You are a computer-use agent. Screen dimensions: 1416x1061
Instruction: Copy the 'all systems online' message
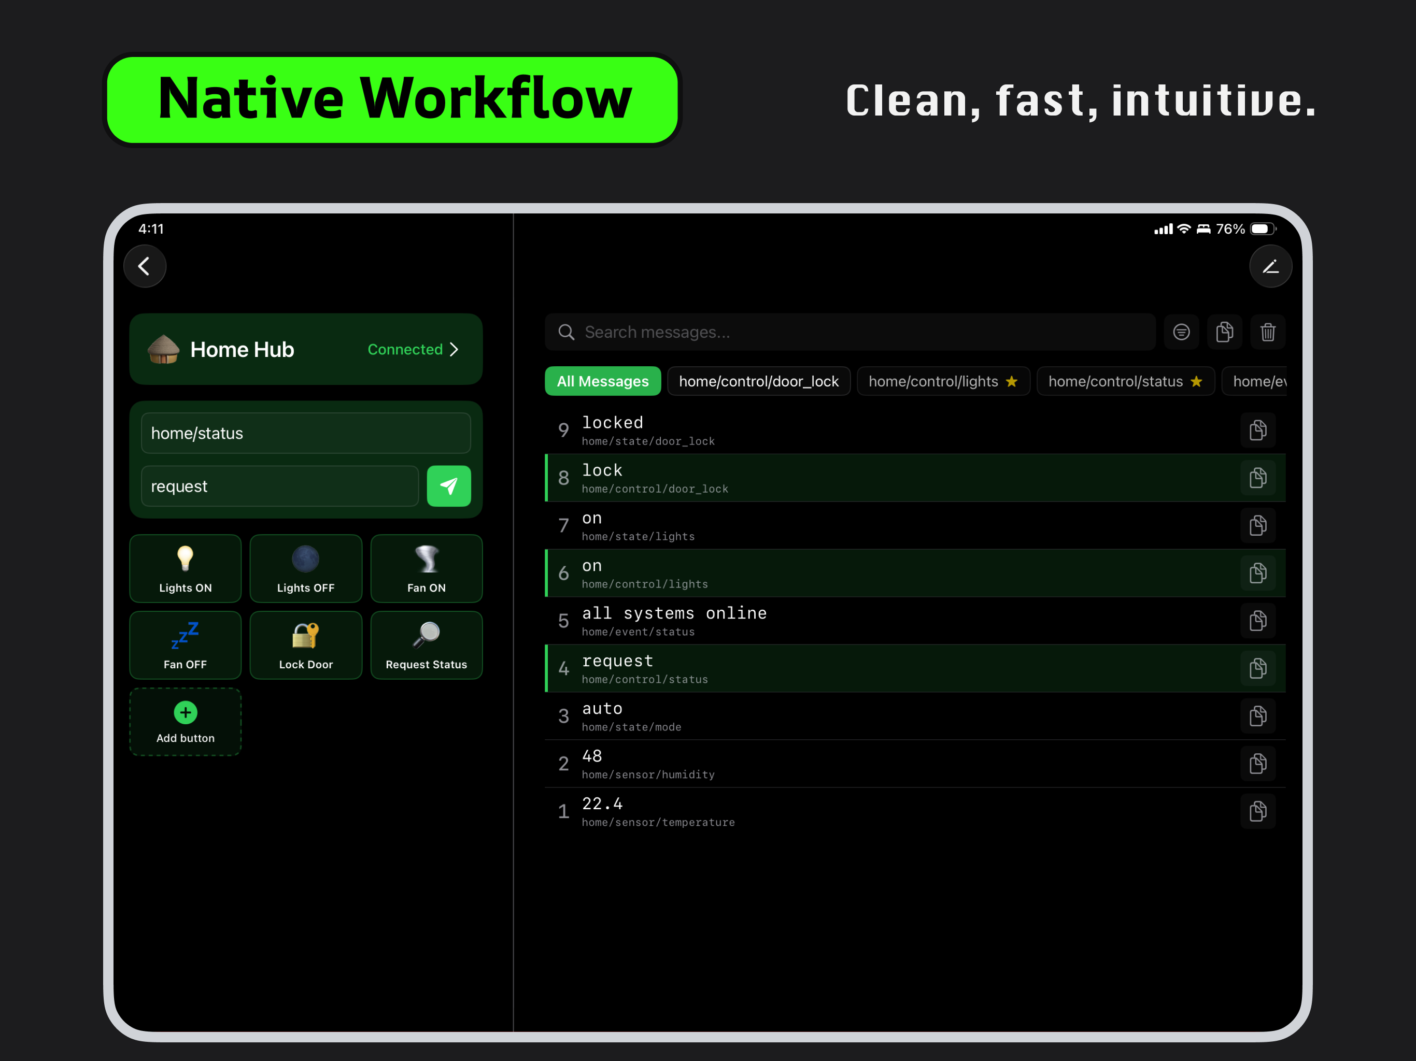pos(1257,621)
